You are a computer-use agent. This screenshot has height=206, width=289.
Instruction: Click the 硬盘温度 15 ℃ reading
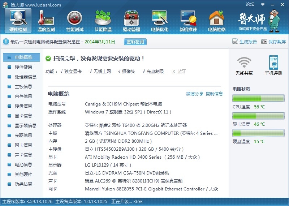[249, 141]
